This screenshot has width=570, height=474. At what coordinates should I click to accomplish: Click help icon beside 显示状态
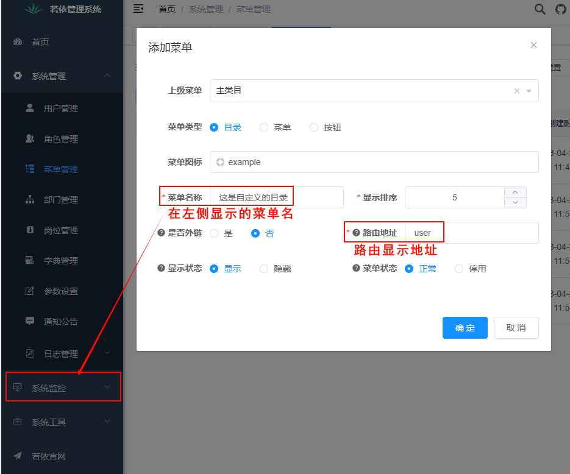[162, 268]
